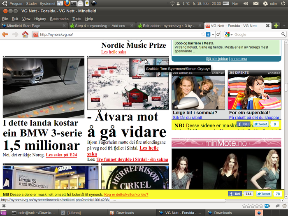The image size is (288, 216).
Task: Open the weather -1 °C indicator
Action: (183, 3)
